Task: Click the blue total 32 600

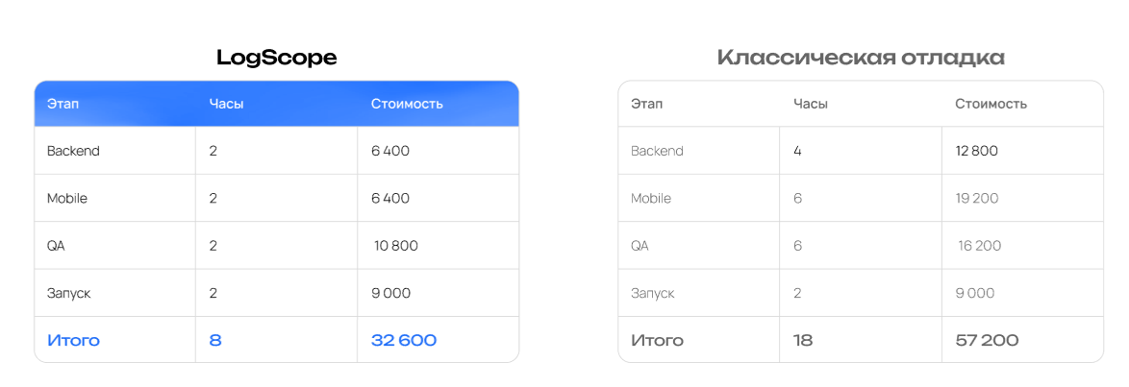Action: 404,340
